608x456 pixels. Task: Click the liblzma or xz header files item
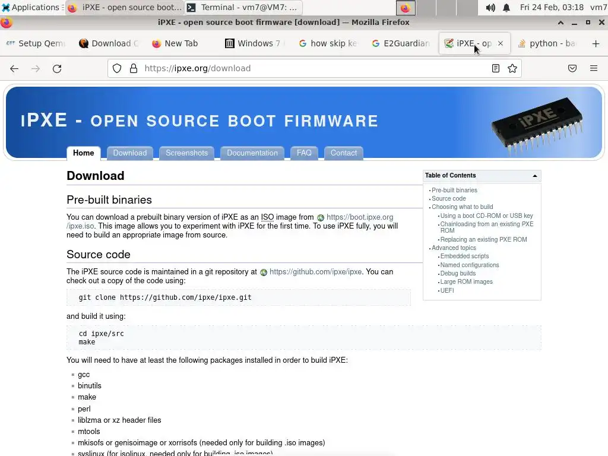119,420
